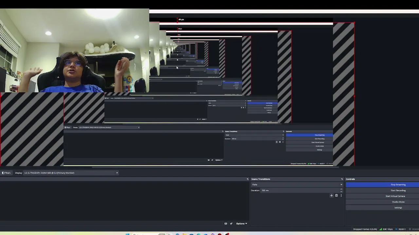Open the LG ULTRAGEAR display selection dropdown
The width and height of the screenshot is (419, 235).
(71, 173)
